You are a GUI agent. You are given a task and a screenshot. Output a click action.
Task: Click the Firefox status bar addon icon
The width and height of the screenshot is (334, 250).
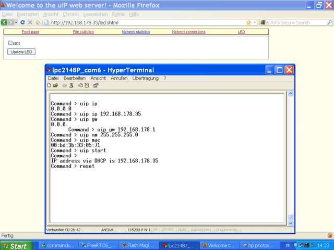click(x=330, y=235)
